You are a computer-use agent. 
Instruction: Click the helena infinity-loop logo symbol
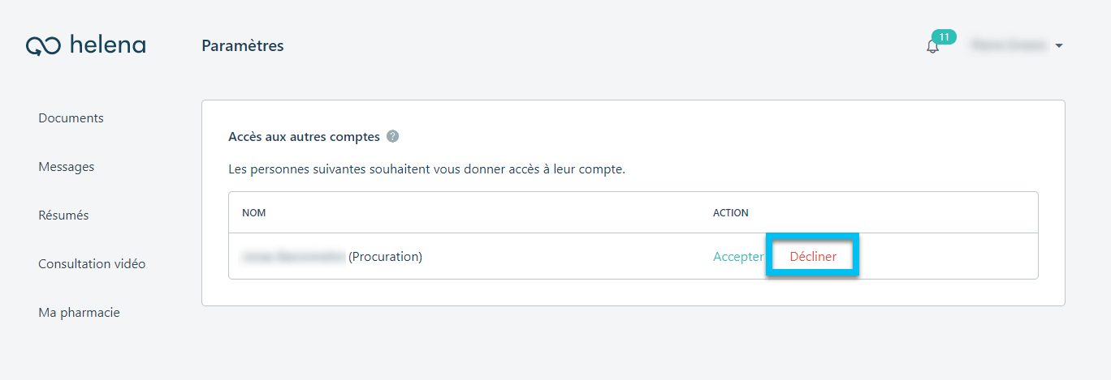point(43,46)
